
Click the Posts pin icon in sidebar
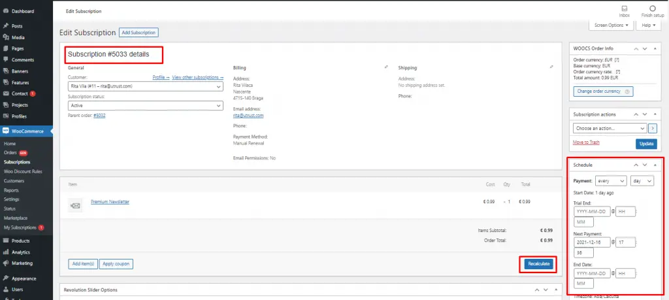pyautogui.click(x=6, y=26)
